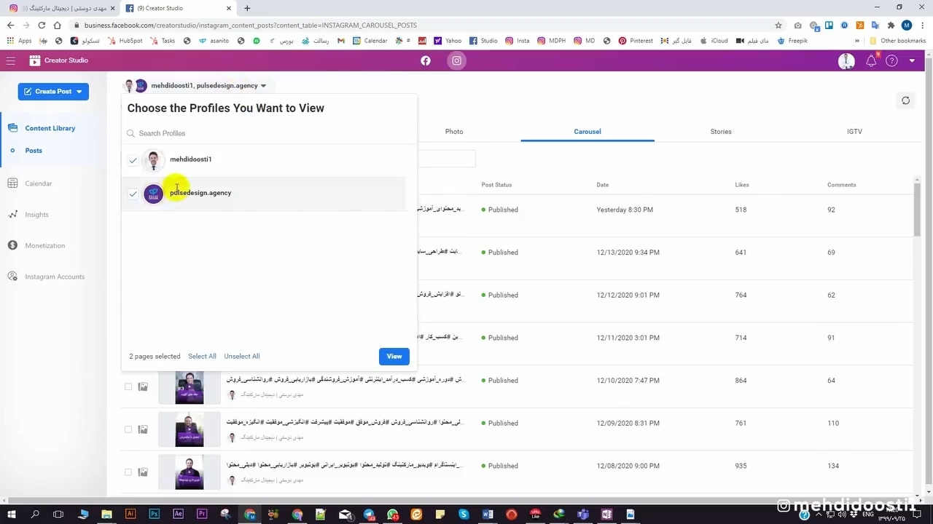The height and width of the screenshot is (524, 933).
Task: Switch to the Stories tab
Action: (720, 132)
